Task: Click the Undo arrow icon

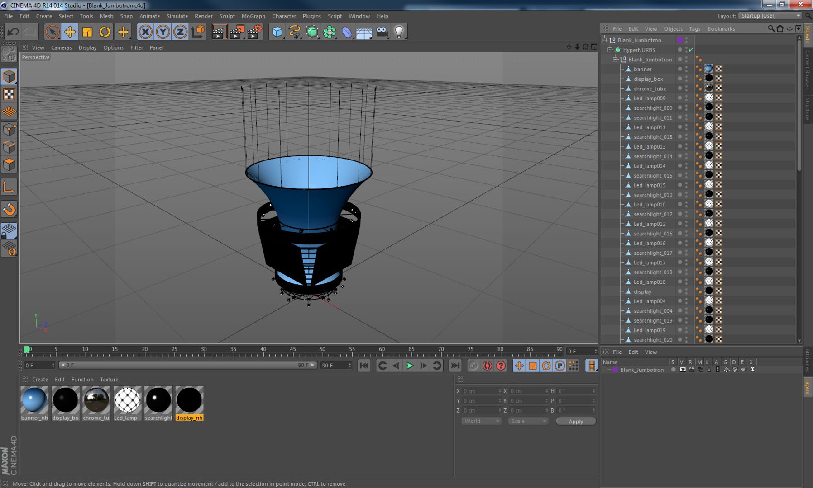Action: 13,32
